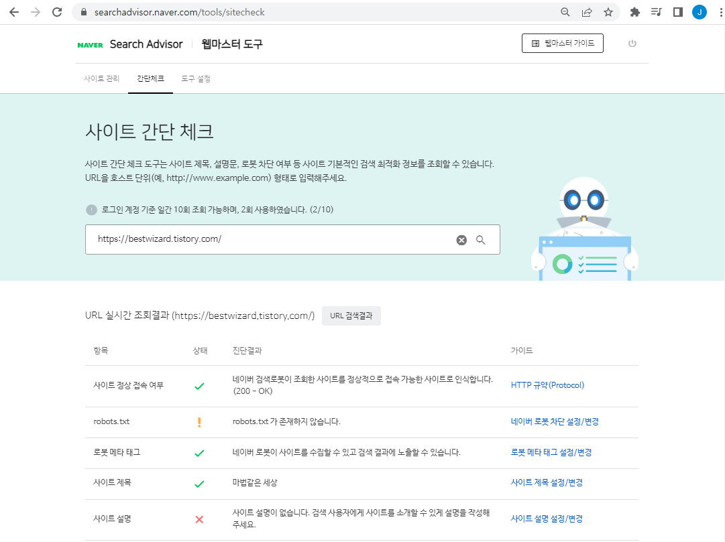This screenshot has width=725, height=542.
Task: Click the extensions puzzle icon
Action: coord(634,11)
